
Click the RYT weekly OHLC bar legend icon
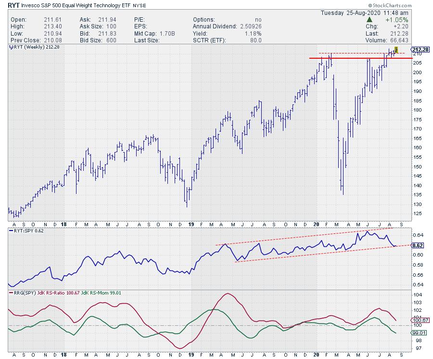[10, 49]
